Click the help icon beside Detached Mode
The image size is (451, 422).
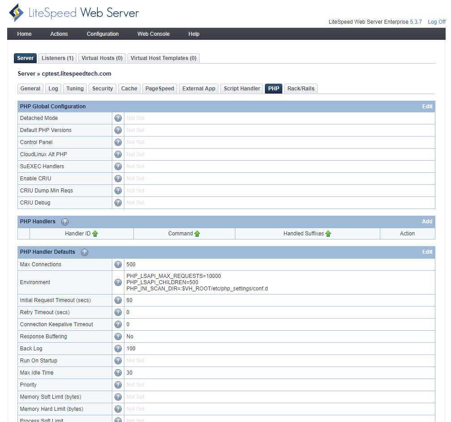click(118, 118)
